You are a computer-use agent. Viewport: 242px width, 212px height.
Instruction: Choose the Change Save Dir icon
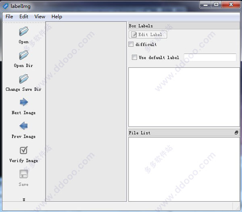pos(24,79)
